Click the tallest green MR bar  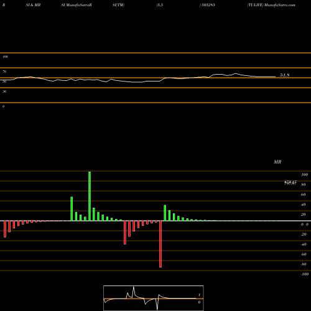pos(90,196)
